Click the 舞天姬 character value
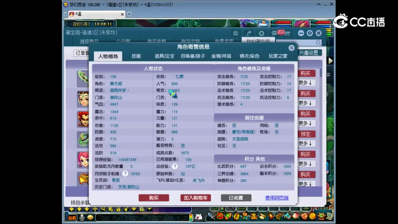 tap(116, 83)
